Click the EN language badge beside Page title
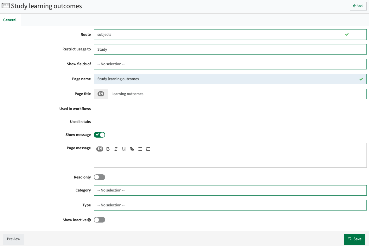 pos(101,94)
